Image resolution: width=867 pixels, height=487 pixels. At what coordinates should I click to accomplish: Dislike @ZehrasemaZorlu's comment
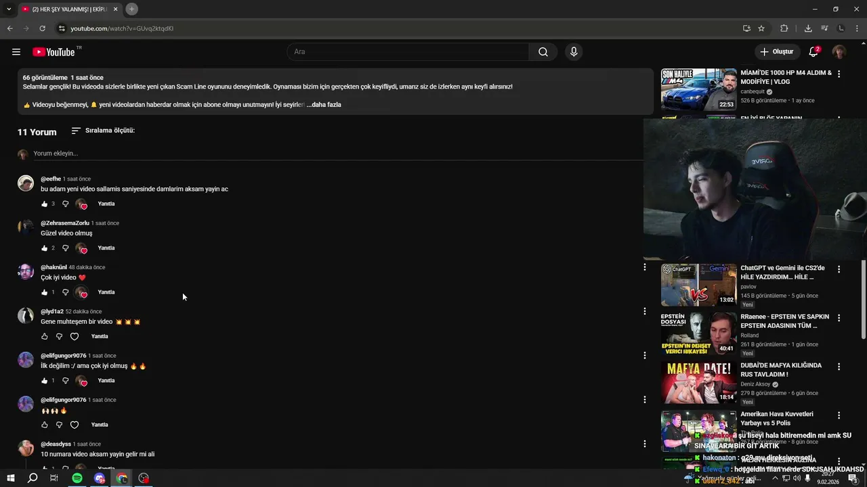(66, 248)
